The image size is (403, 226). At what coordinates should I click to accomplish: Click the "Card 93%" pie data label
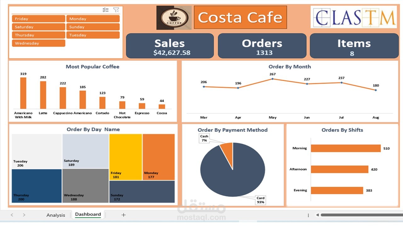(x=261, y=200)
